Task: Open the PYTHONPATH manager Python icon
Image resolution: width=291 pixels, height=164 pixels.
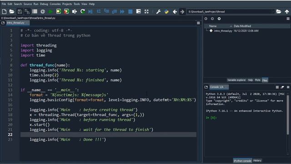Action: point(166,11)
